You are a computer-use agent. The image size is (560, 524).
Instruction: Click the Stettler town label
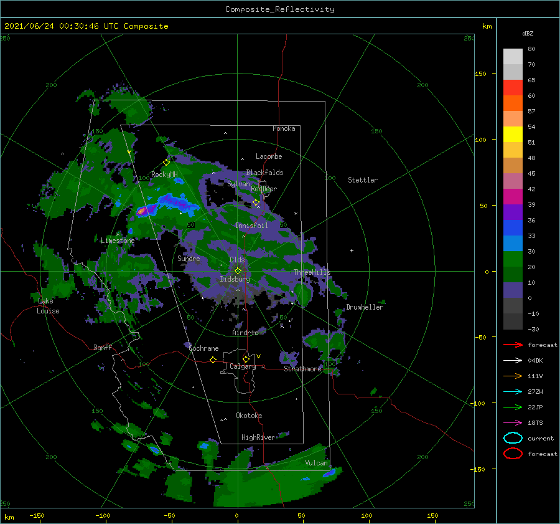(363, 180)
